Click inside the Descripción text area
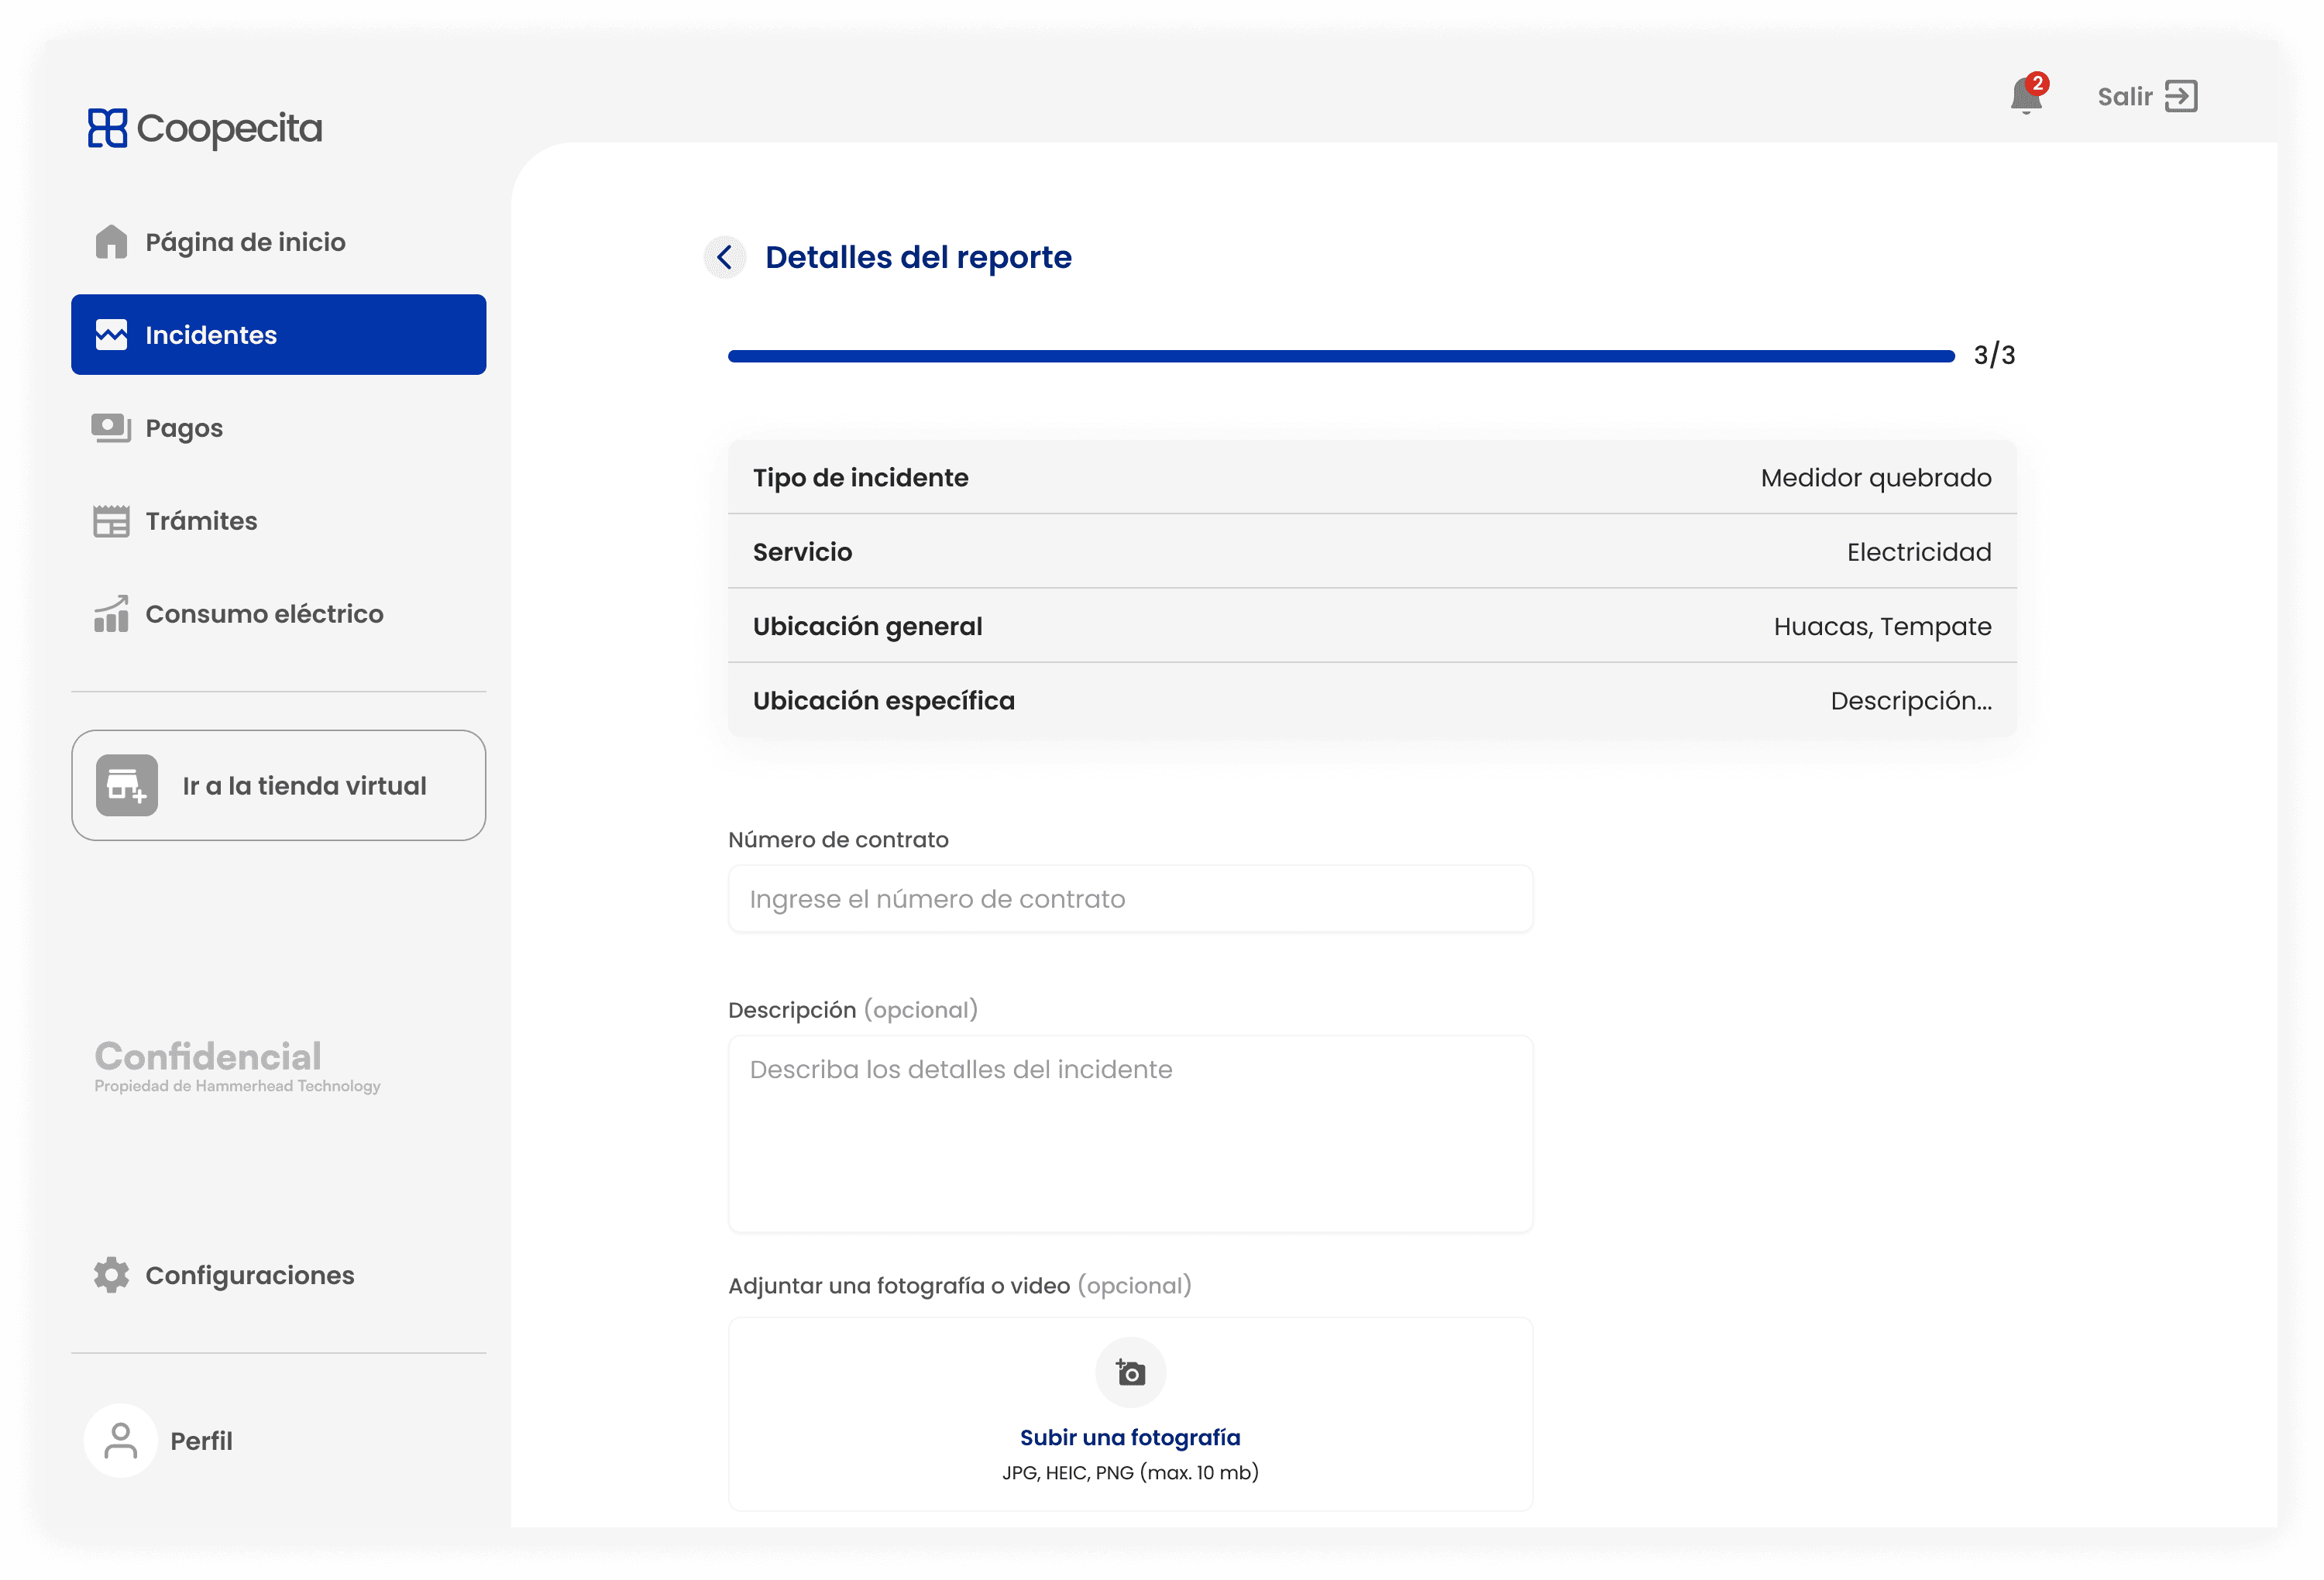 click(1130, 1135)
